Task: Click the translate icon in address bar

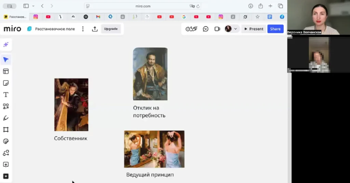Action: tap(192, 6)
